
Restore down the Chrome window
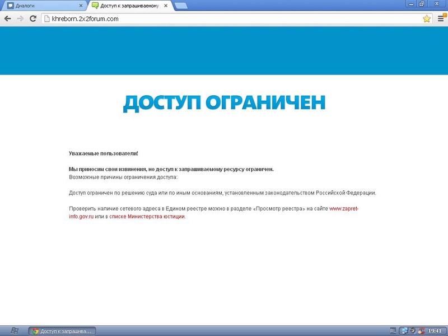coord(422,4)
